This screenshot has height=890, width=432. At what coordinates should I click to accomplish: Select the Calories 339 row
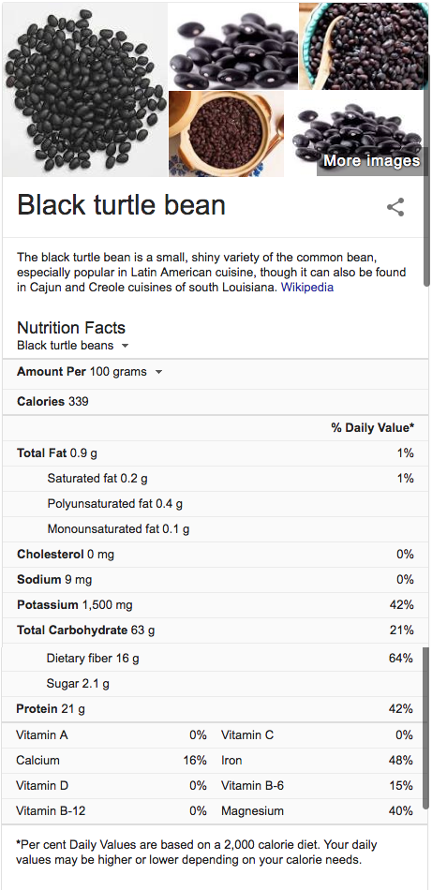(216, 402)
